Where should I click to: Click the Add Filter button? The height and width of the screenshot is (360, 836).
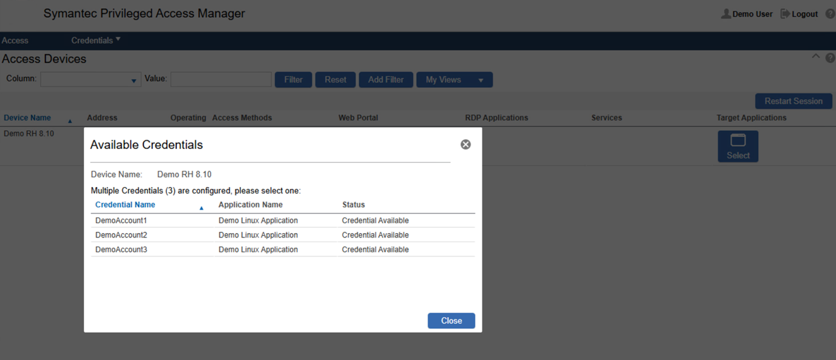point(386,80)
